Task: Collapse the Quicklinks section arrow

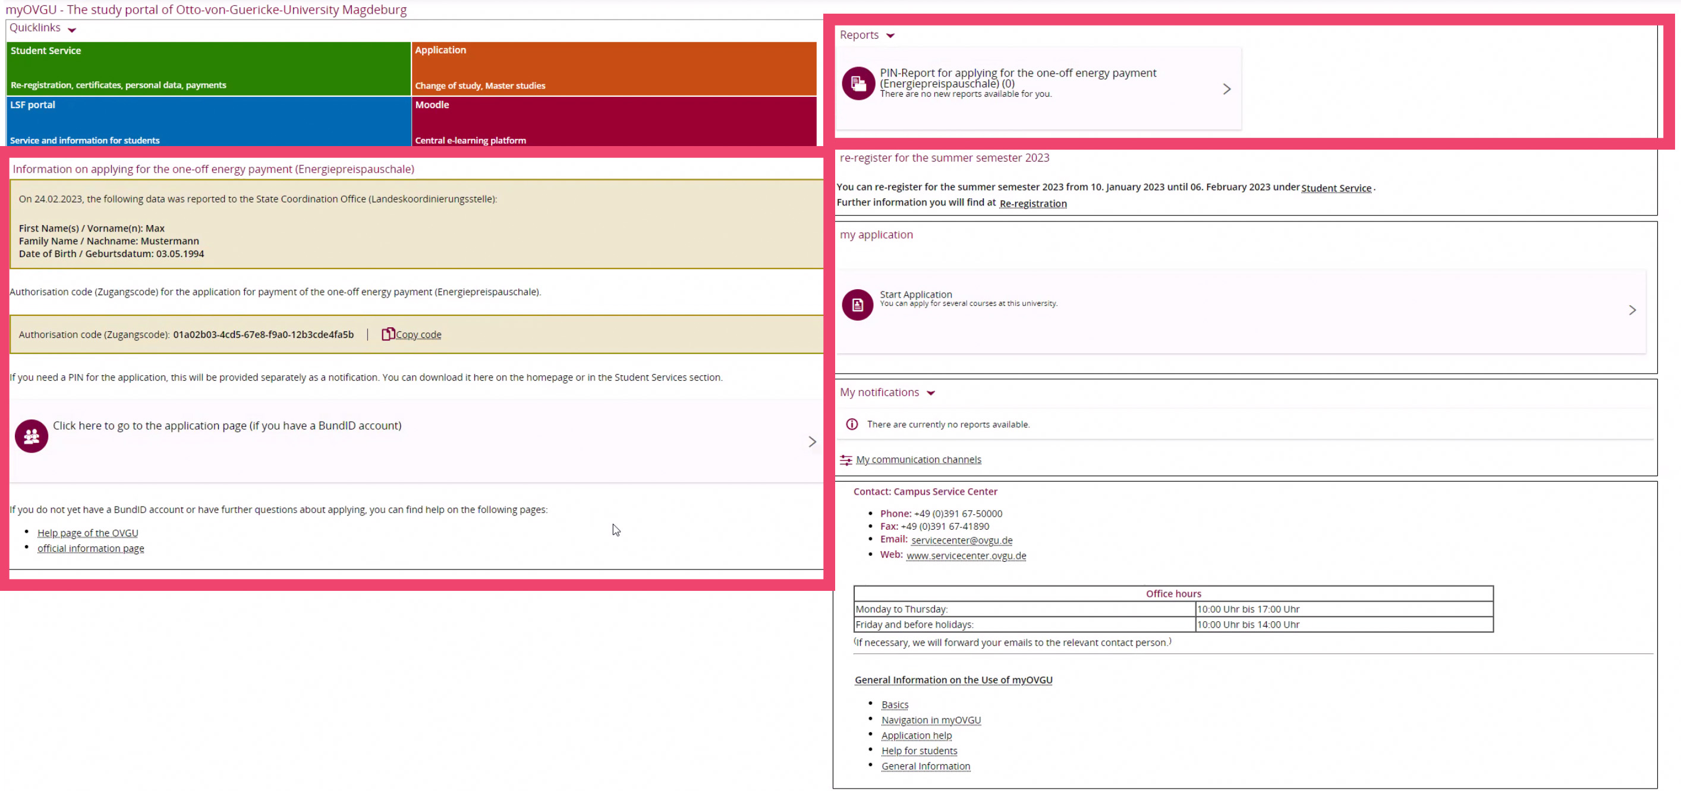Action: [x=72, y=30]
